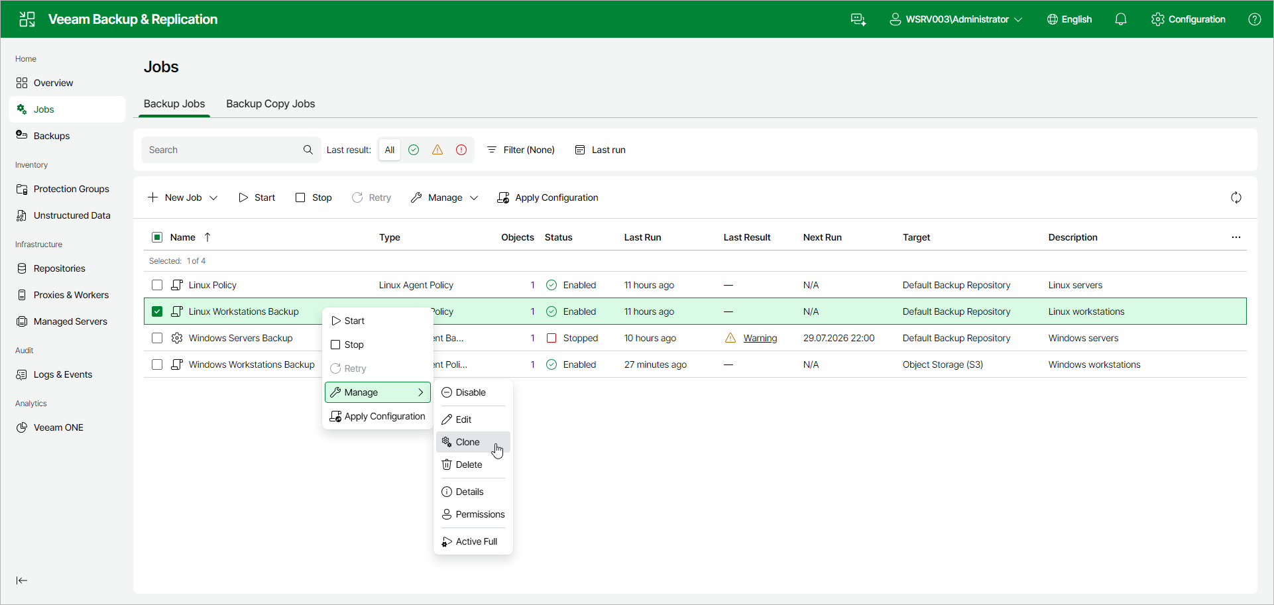Select the All last result filter

pos(390,150)
